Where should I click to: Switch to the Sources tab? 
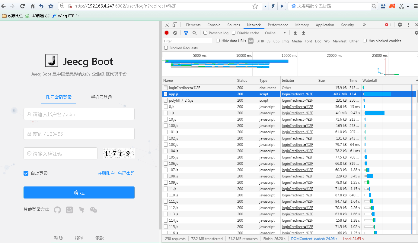(x=234, y=25)
